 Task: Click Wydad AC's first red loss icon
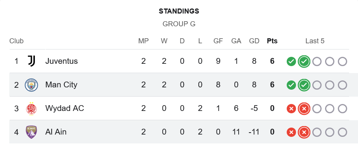[291, 109]
